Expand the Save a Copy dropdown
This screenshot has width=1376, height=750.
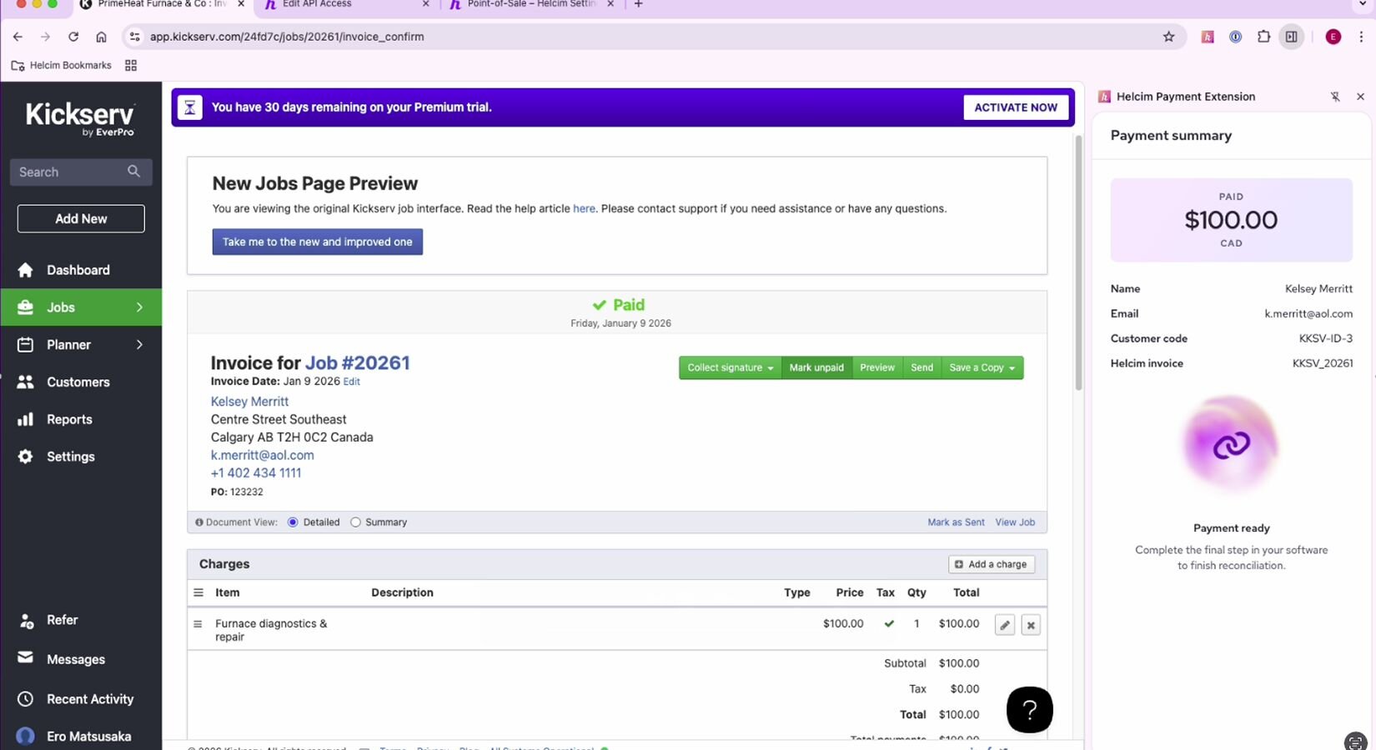(982, 367)
